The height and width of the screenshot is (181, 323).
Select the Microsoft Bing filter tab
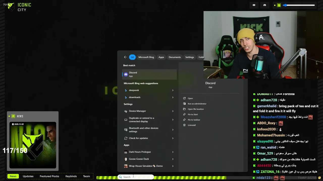tap(146, 57)
